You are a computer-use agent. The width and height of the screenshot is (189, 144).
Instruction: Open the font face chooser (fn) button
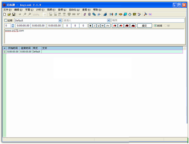click(107, 26)
